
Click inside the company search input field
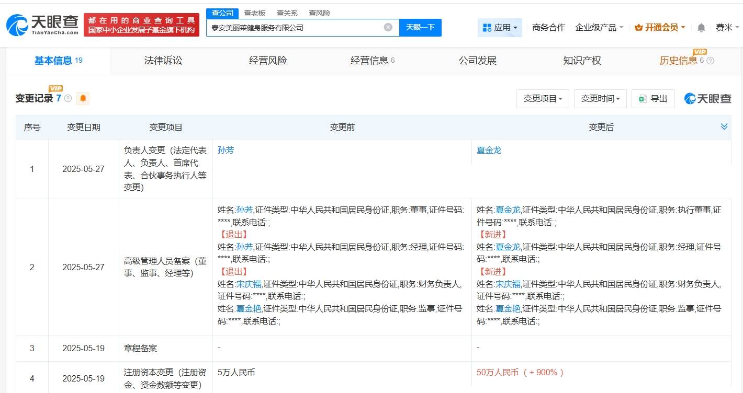[293, 27]
